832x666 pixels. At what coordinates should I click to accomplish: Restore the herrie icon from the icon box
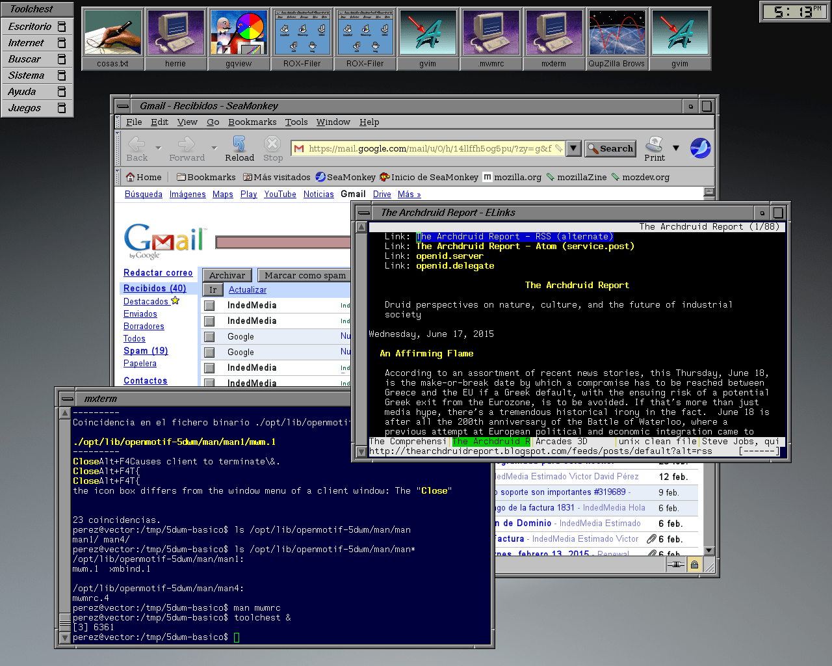pos(175,38)
